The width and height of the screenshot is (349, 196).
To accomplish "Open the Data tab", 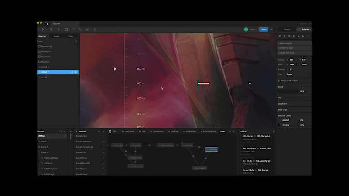I will [71, 36].
